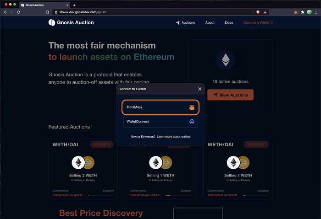The image size is (321, 219).
Task: Click the Featured Auctions heading
Action: [x=69, y=127]
